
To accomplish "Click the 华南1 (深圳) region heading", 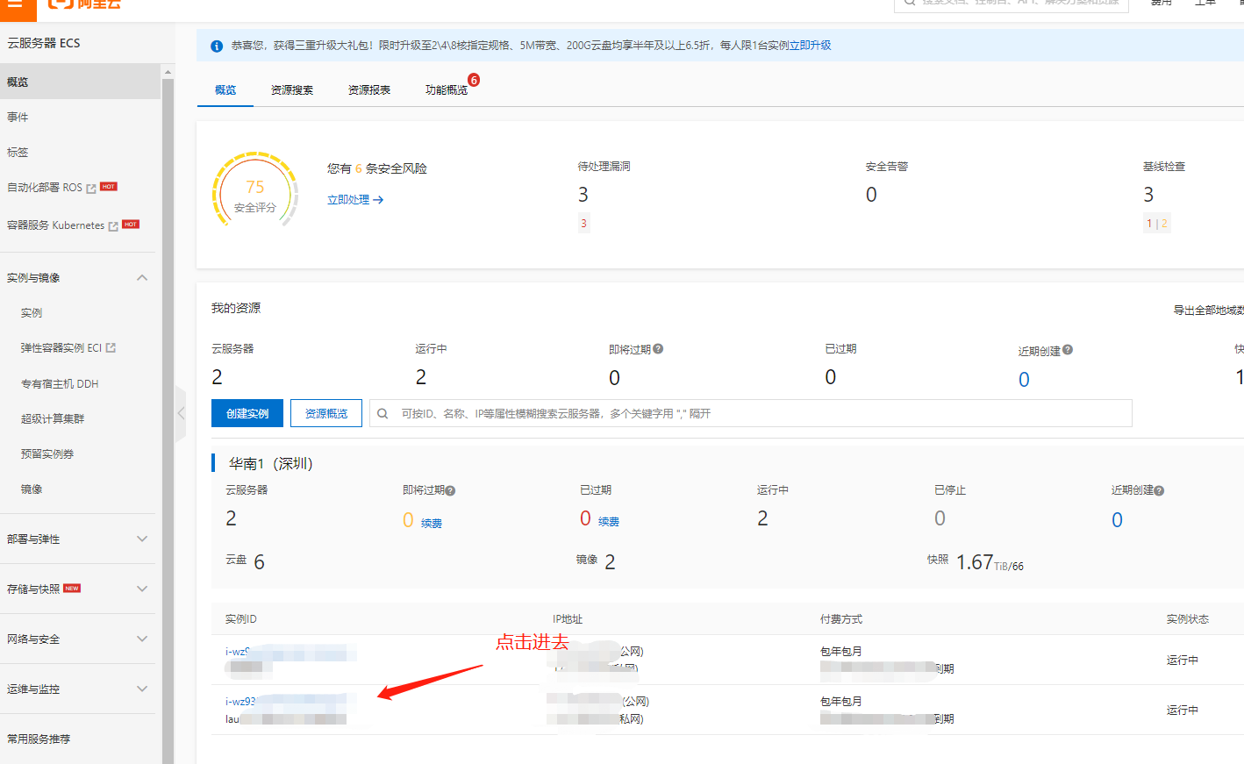I will click(x=271, y=463).
